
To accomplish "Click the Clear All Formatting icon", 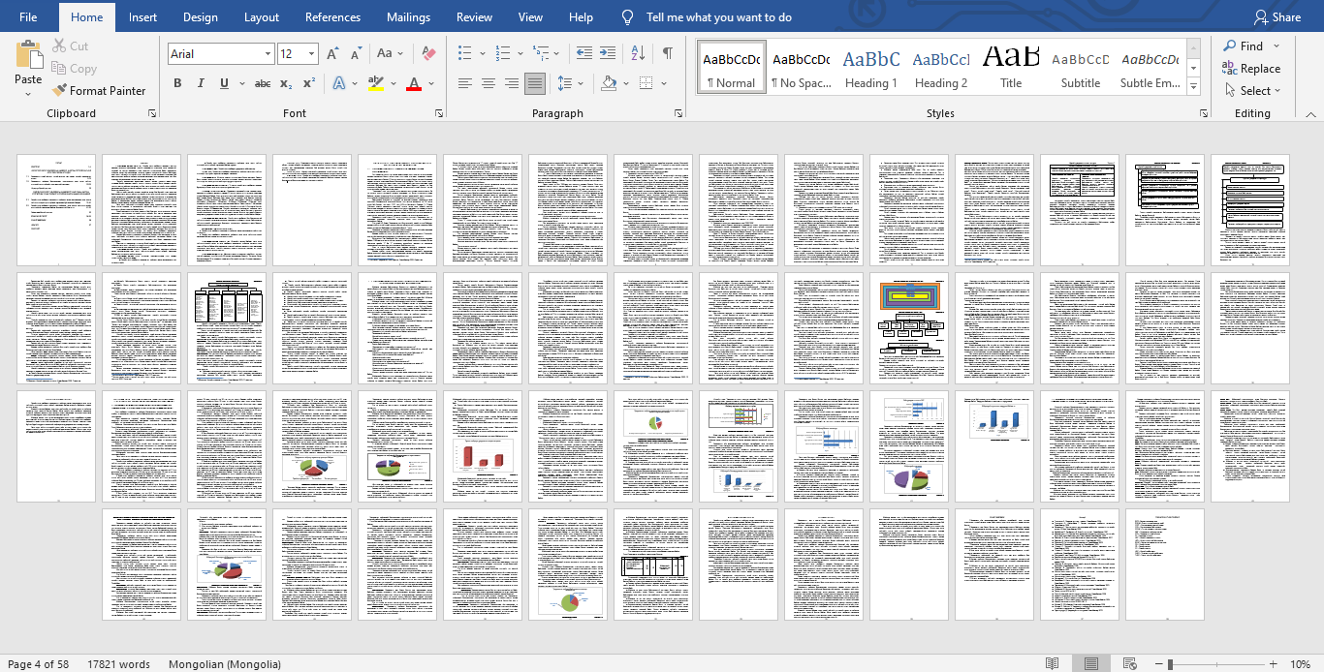I will pyautogui.click(x=429, y=54).
